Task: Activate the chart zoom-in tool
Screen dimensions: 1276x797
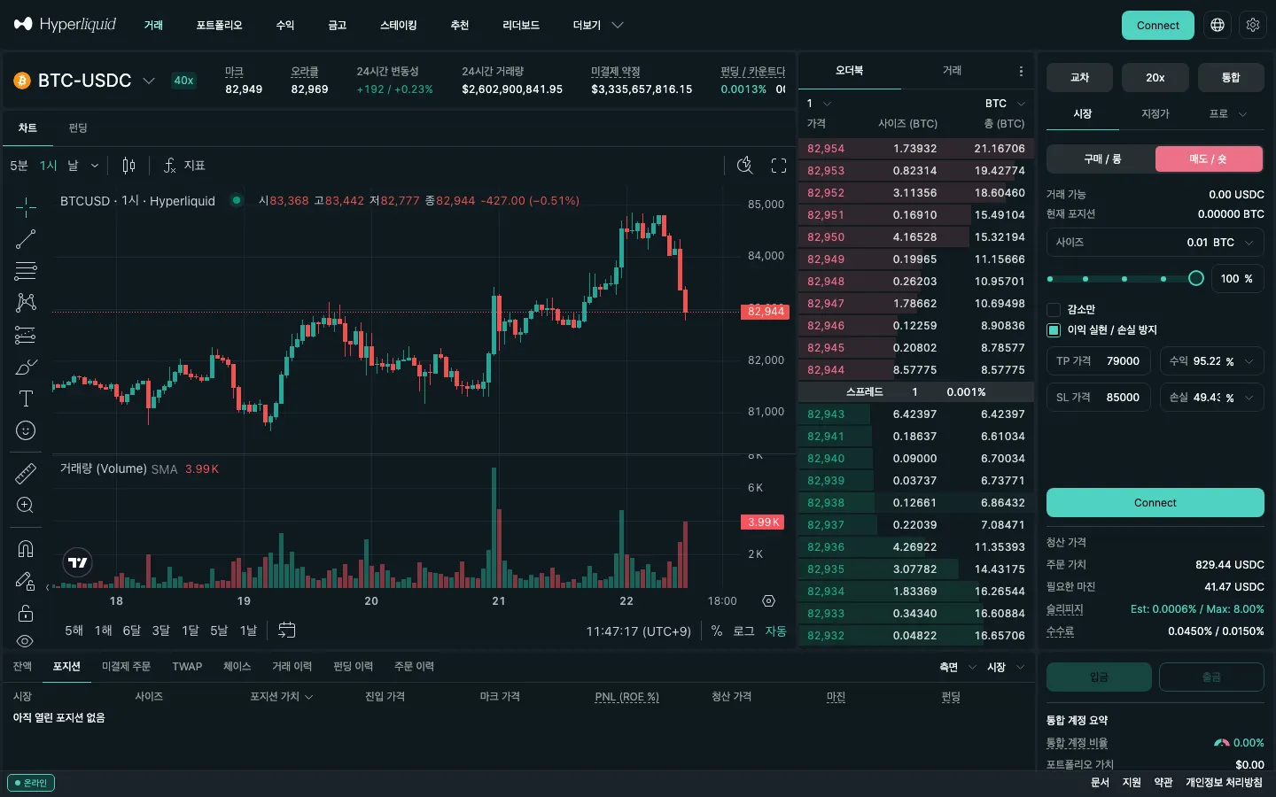Action: (x=26, y=506)
